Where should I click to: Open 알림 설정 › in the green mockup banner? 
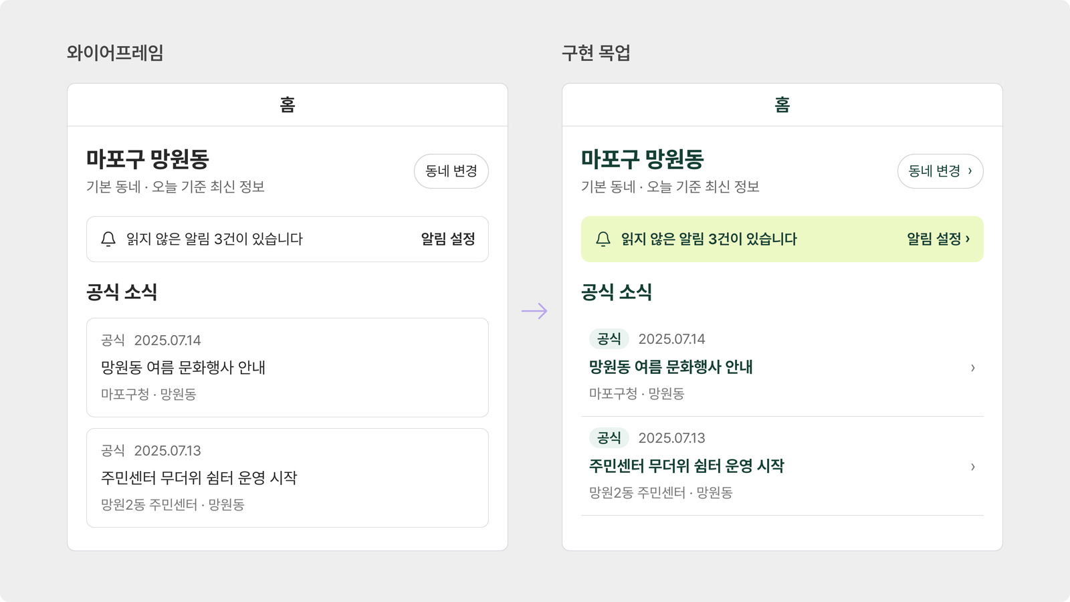(x=938, y=239)
